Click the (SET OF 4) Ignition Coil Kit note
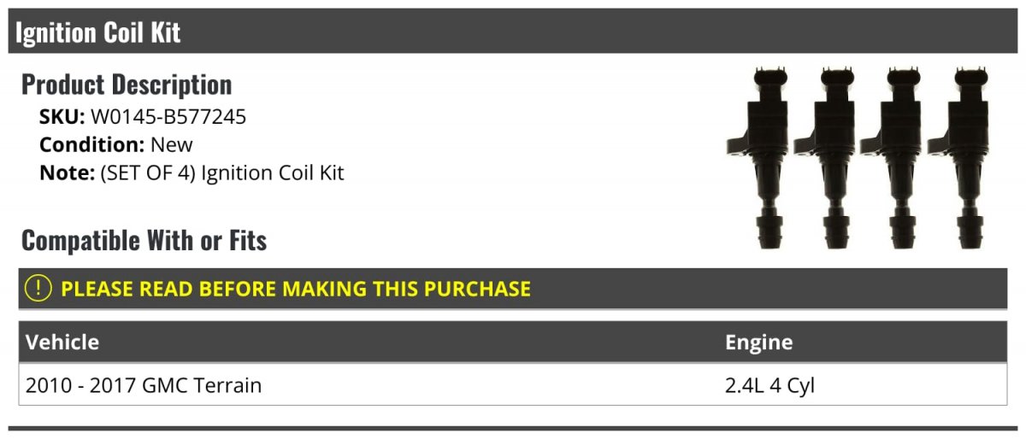The image size is (1026, 439). (x=222, y=173)
